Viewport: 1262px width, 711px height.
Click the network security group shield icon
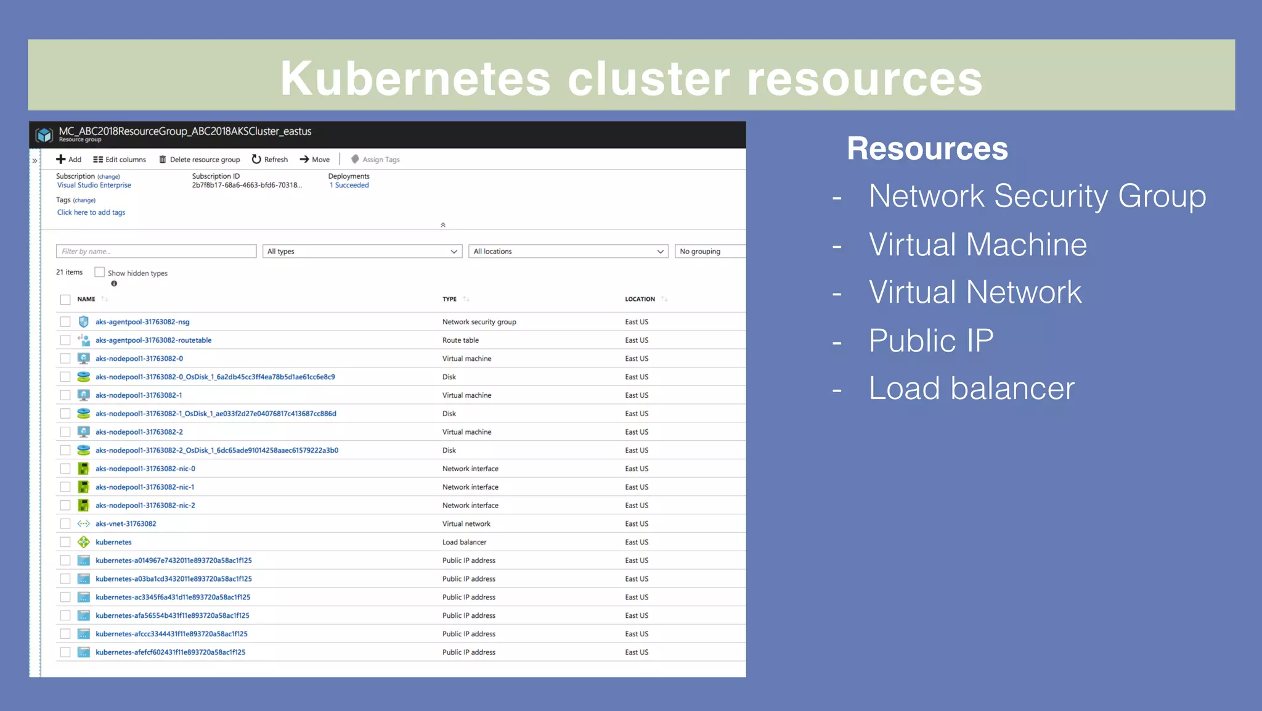coord(84,321)
